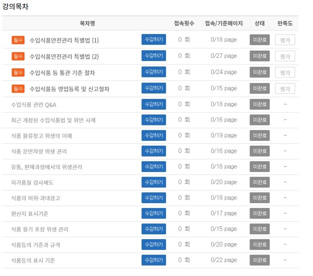Select the title 식품 운반차량 위생 관리

[x=39, y=151]
